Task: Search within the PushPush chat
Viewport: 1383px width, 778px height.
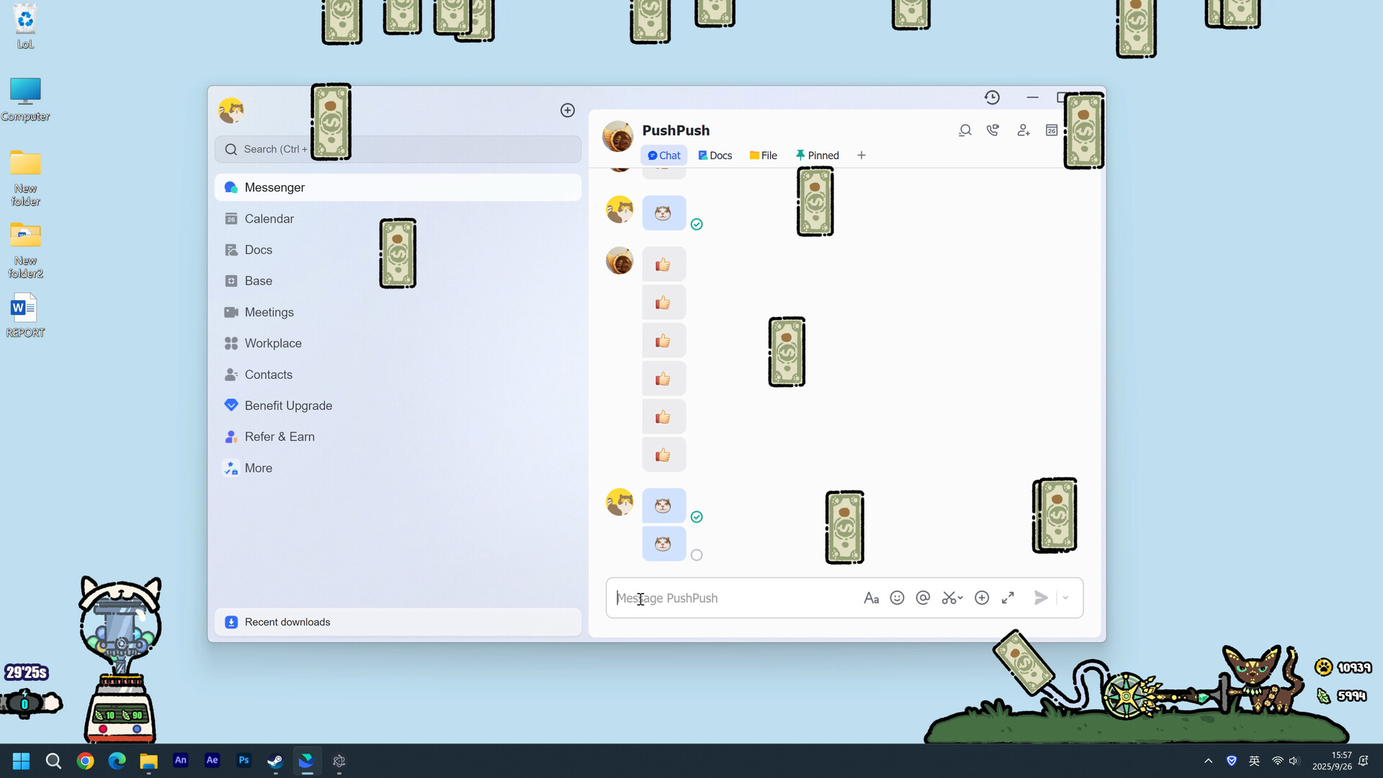Action: (x=964, y=130)
